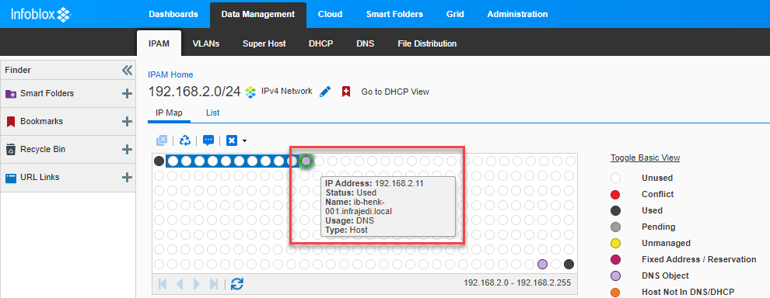Click the Conflict legend red swatch
Viewport: 770px width, 298px height.
click(615, 194)
